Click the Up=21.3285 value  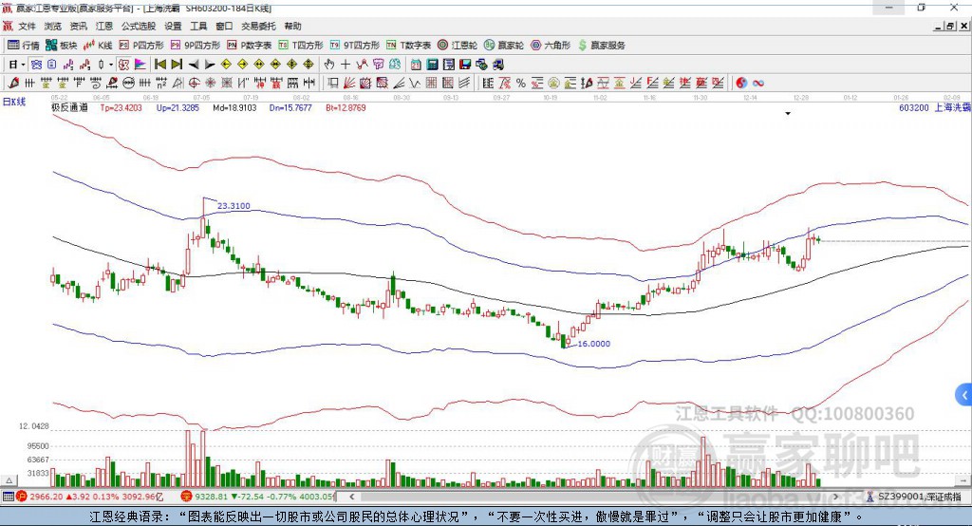coord(178,107)
